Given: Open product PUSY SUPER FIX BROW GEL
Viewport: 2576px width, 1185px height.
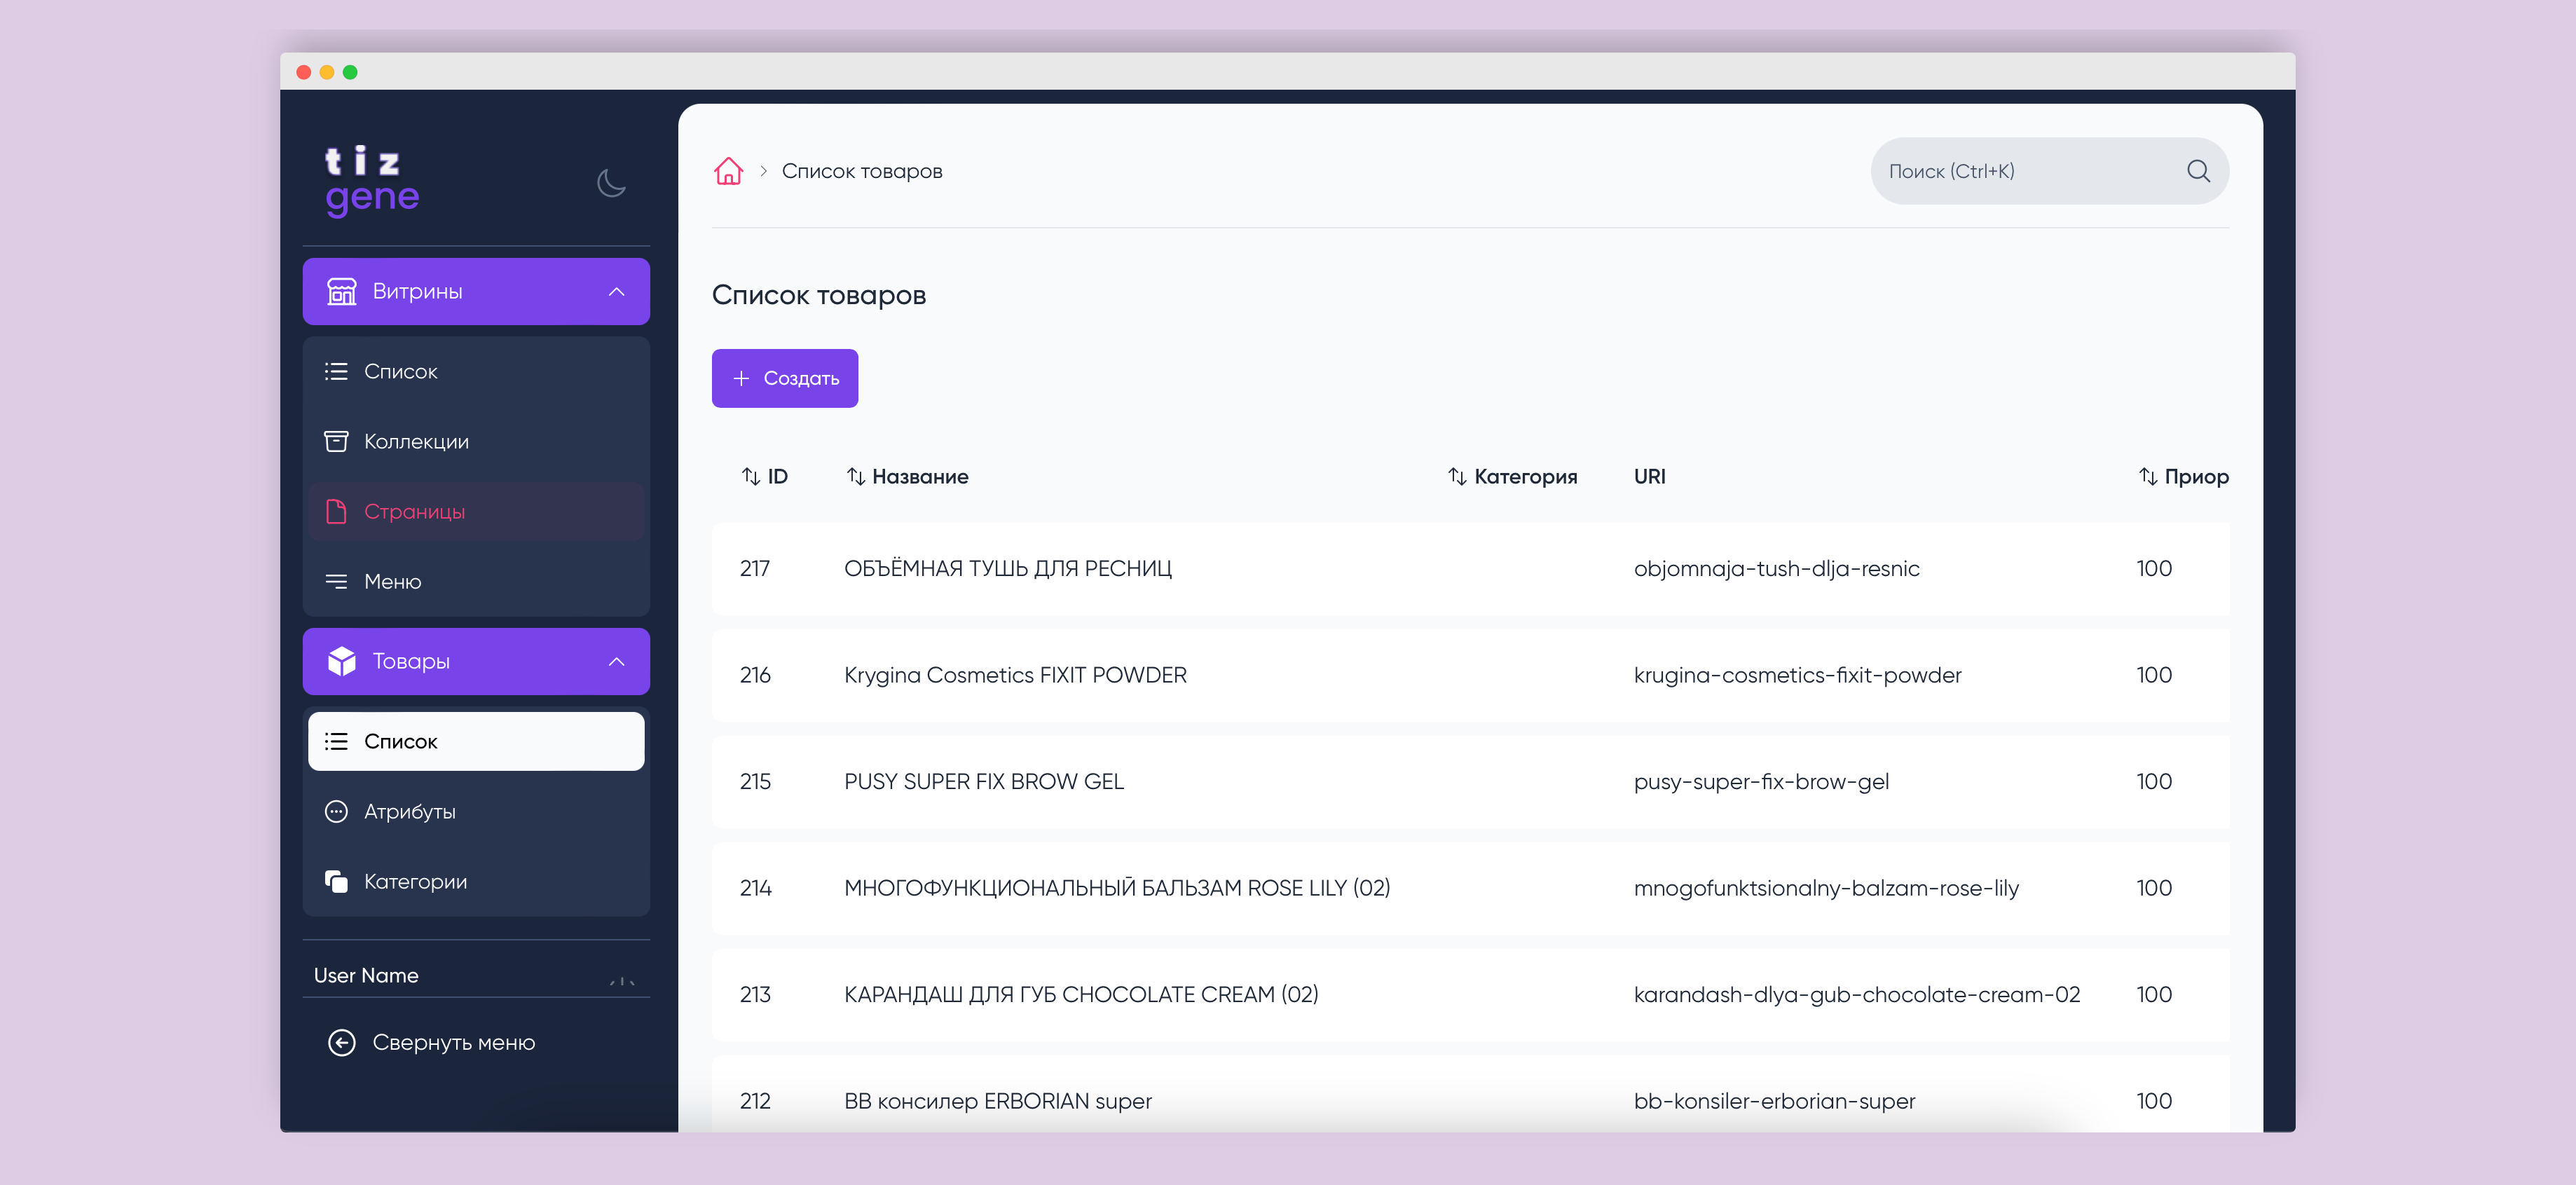Looking at the screenshot, I should coord(983,781).
